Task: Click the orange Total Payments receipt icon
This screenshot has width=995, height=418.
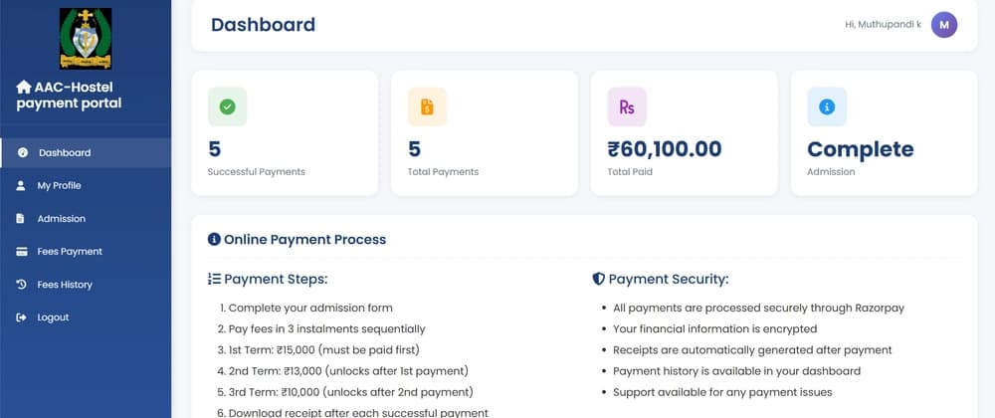Action: (428, 107)
